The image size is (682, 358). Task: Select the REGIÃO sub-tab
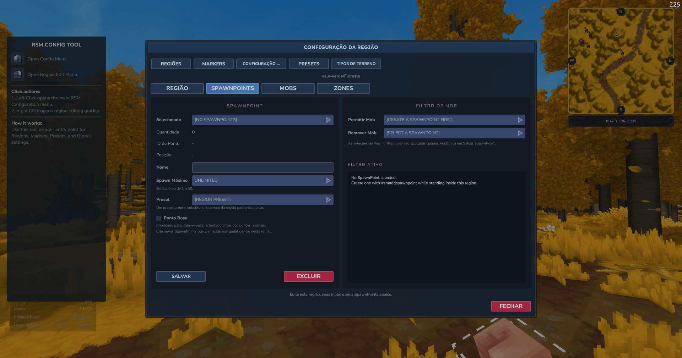tap(177, 88)
